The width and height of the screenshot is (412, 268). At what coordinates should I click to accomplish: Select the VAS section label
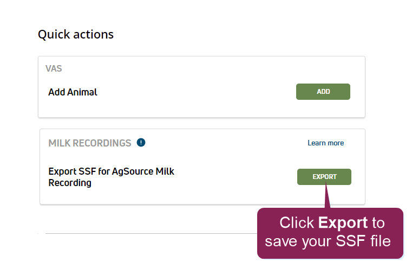pyautogui.click(x=54, y=69)
